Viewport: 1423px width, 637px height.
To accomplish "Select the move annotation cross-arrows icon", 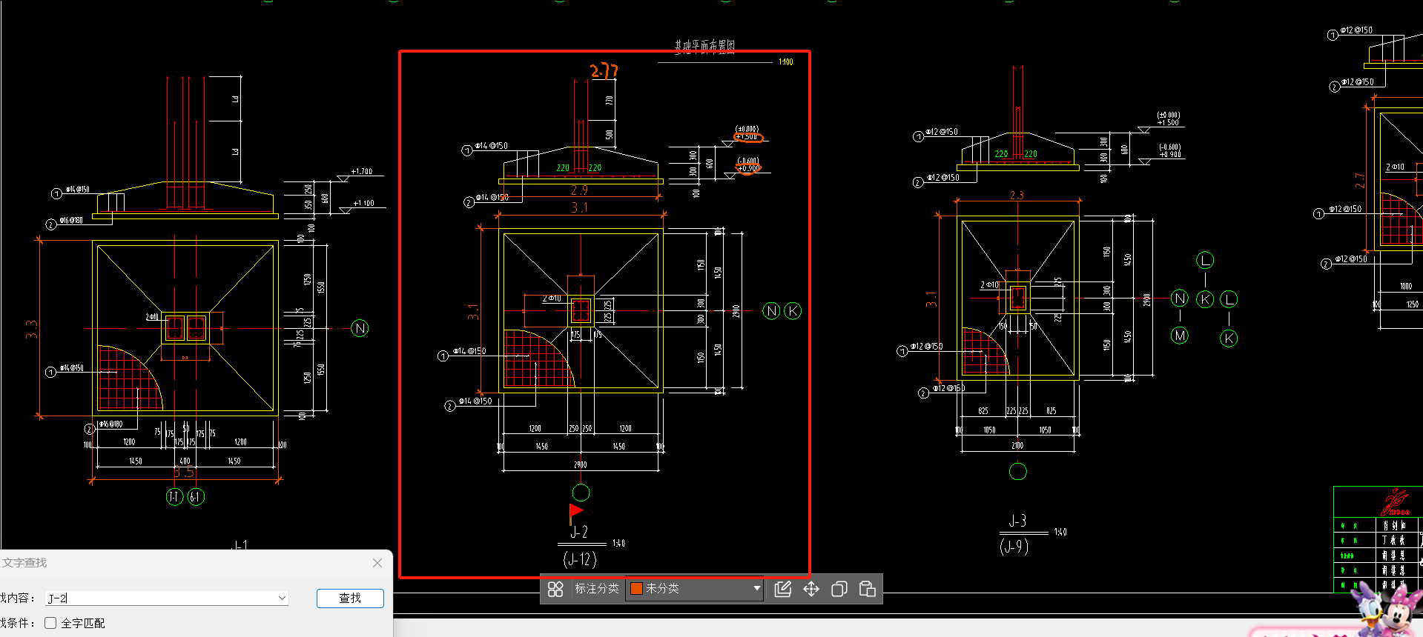I will click(x=811, y=589).
